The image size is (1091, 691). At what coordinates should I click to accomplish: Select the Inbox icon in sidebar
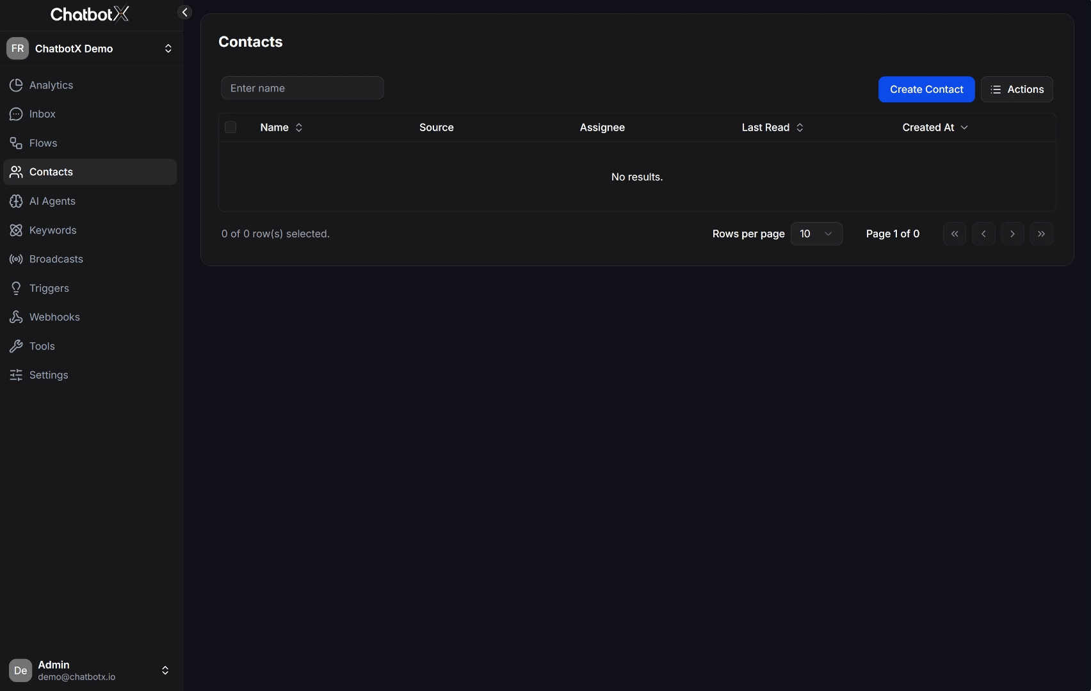pos(15,114)
